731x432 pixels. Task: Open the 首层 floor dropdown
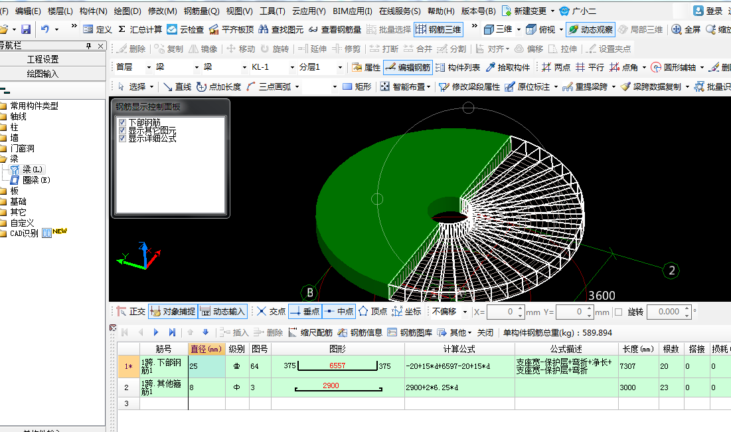tap(149, 68)
